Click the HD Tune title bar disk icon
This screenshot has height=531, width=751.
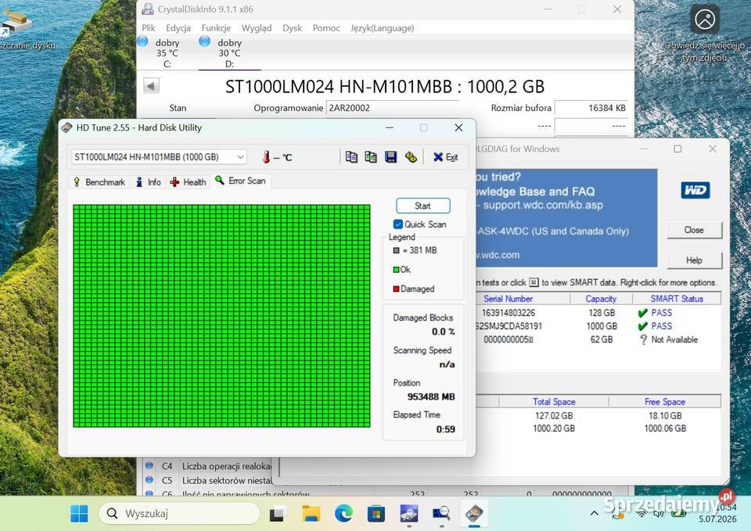67,127
